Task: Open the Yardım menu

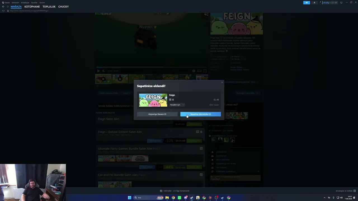Action: click(42, 3)
